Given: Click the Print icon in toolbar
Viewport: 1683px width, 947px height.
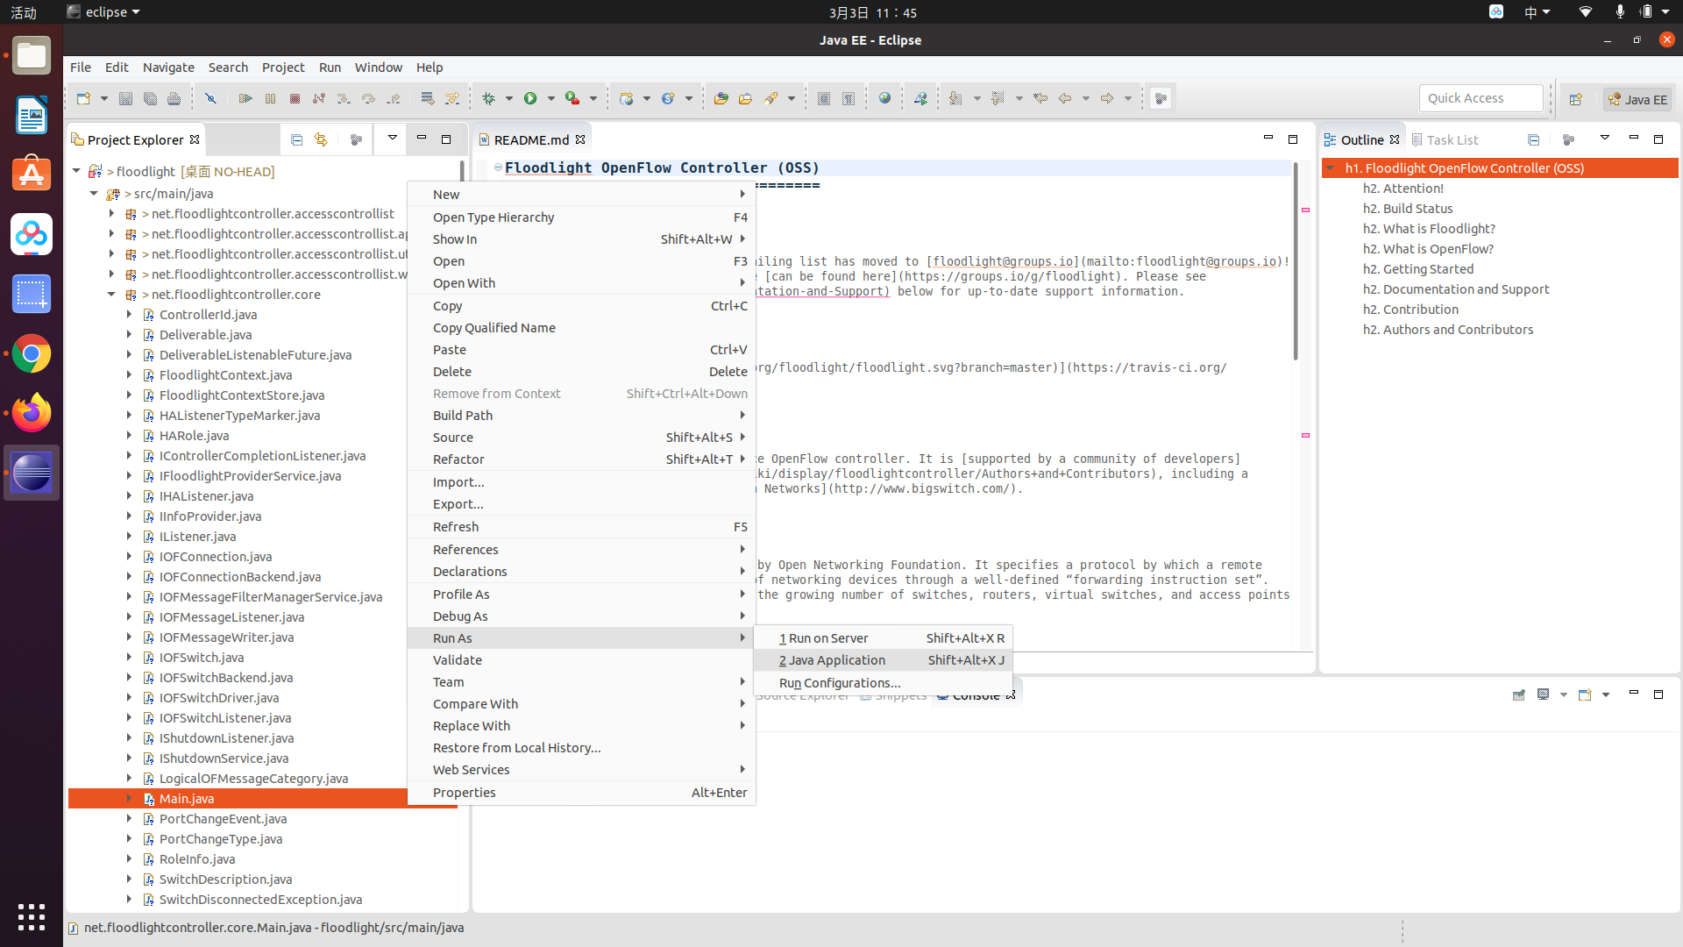Looking at the screenshot, I should coord(174,99).
